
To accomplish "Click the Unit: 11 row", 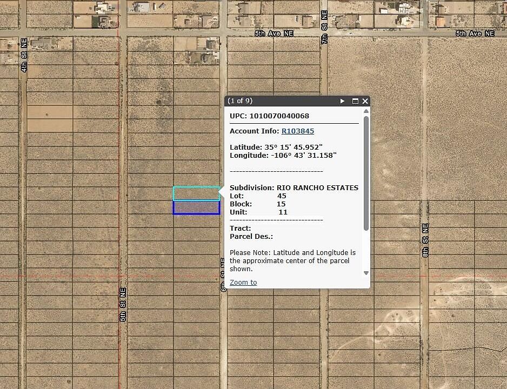I will (x=259, y=212).
